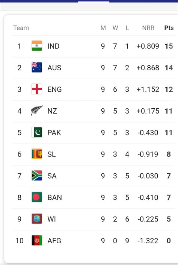Image resolution: width=178 pixels, height=267 pixels.
Task: Sort table by Pts column header
Action: [x=169, y=28]
